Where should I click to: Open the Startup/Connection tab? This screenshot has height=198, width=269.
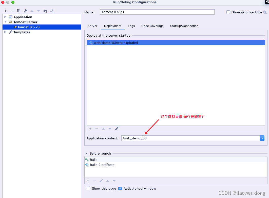point(184,26)
